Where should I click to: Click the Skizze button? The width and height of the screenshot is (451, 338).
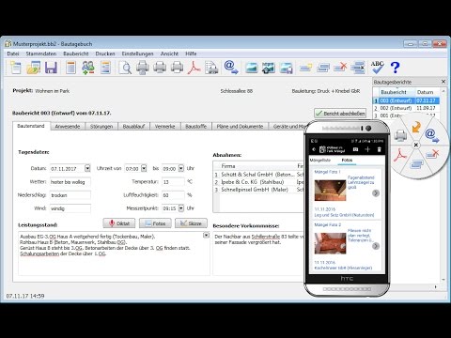191,223
